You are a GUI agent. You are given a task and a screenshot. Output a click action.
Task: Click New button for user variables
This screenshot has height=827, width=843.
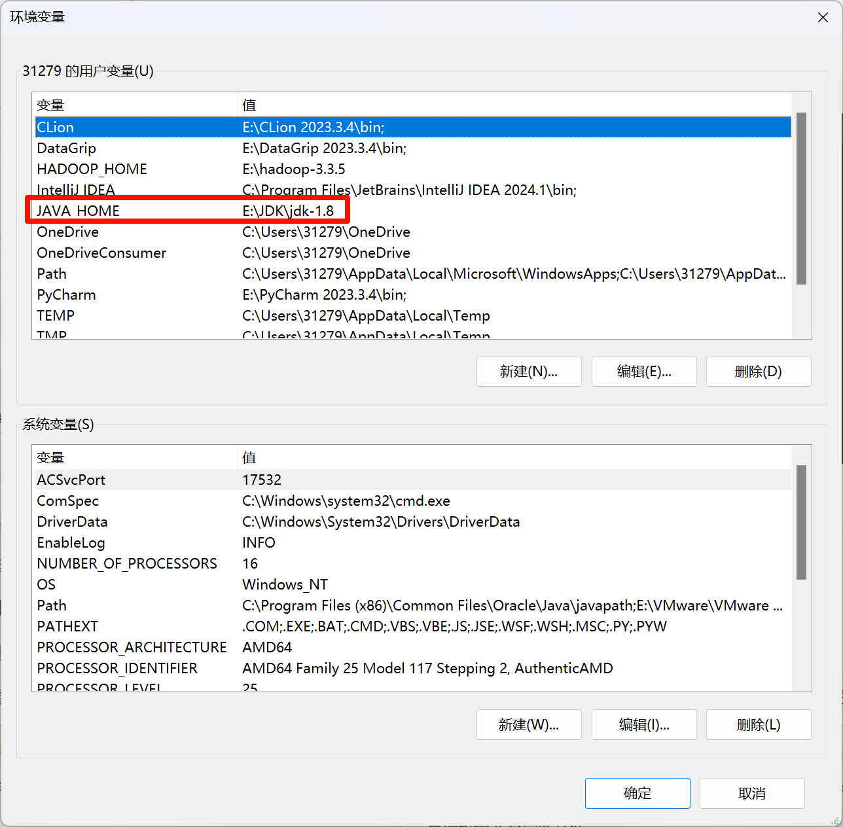pyautogui.click(x=528, y=372)
